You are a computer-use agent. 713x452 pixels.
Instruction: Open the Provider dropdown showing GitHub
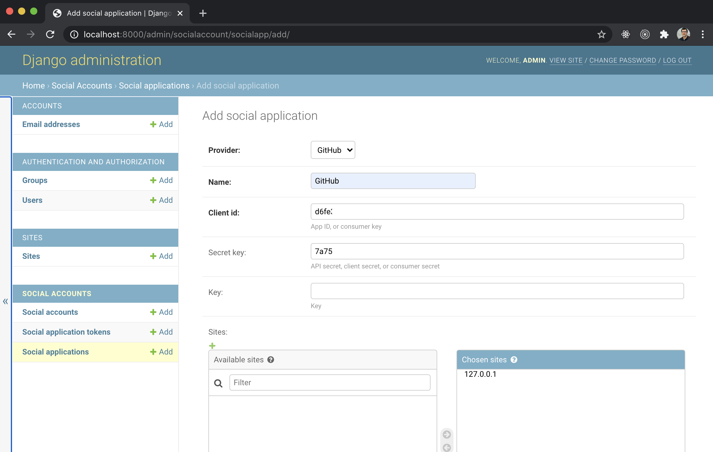333,150
